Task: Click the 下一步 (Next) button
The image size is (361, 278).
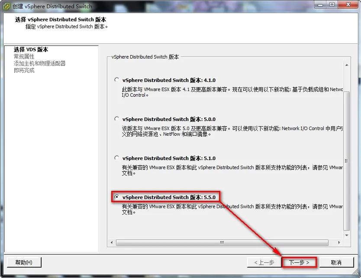Action: pos(299,262)
